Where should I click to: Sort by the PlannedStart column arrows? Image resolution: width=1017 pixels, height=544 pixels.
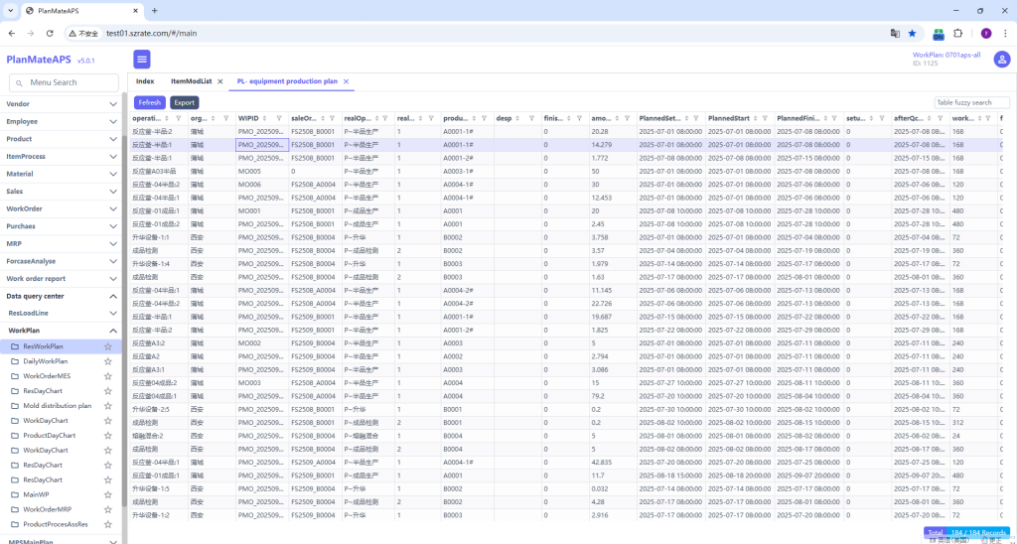pyautogui.click(x=755, y=119)
